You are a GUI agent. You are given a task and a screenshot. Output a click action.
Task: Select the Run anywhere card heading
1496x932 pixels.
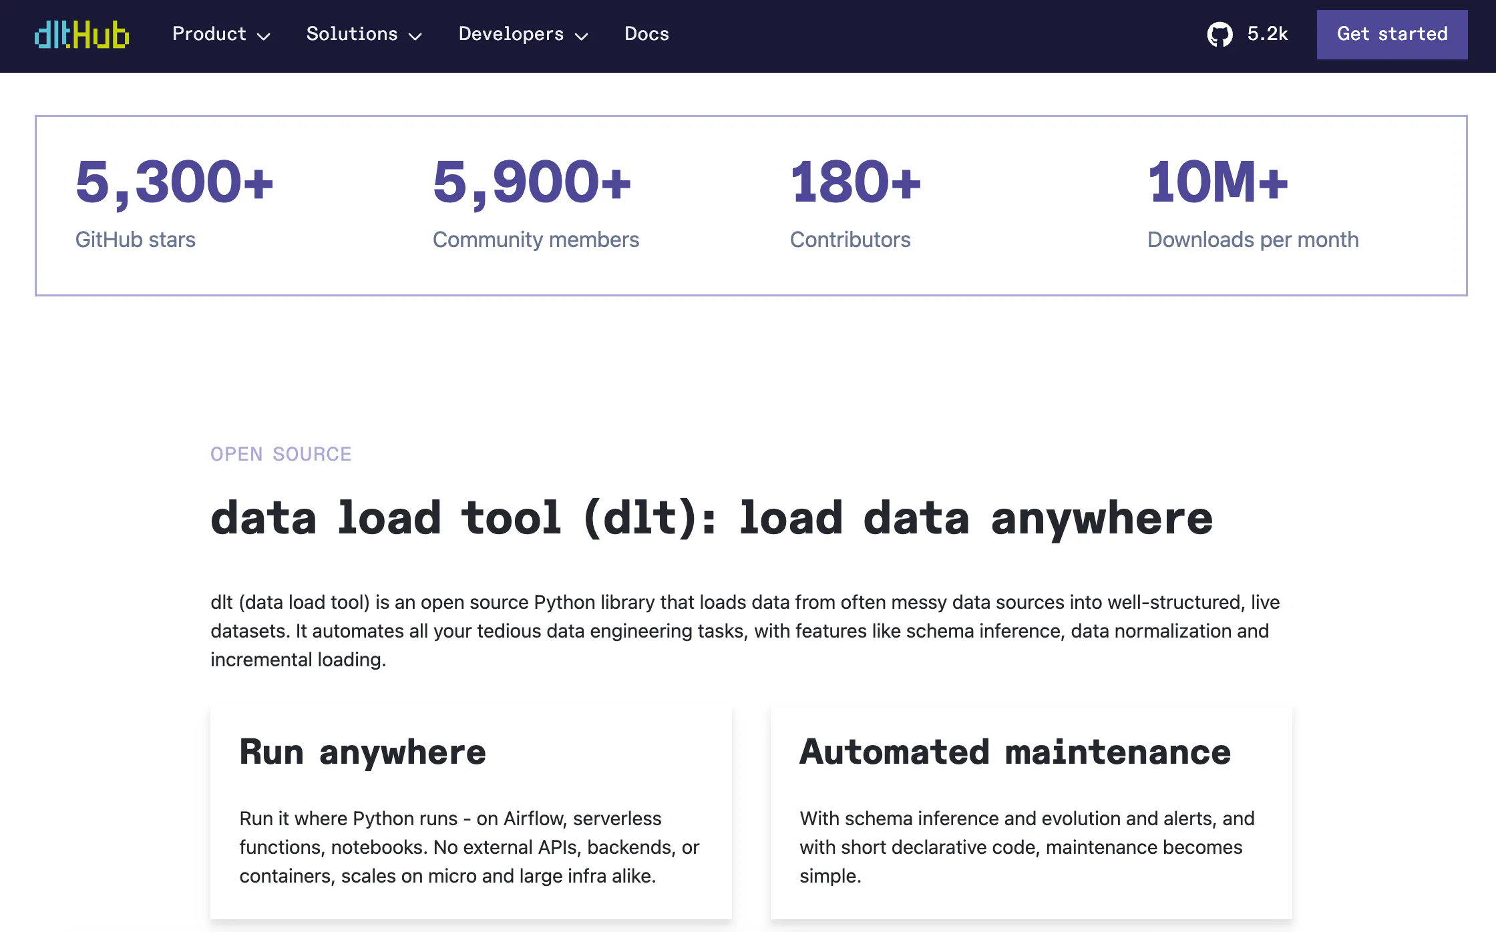363,752
